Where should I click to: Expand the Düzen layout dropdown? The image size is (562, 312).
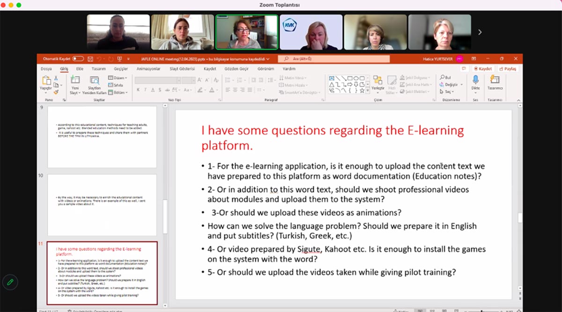point(118,78)
